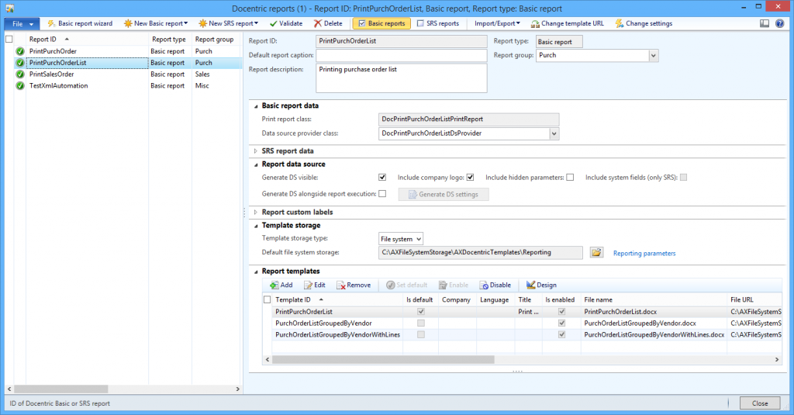Toggle SRS reports filter
Viewport: 794px width, 415px height.
438,23
